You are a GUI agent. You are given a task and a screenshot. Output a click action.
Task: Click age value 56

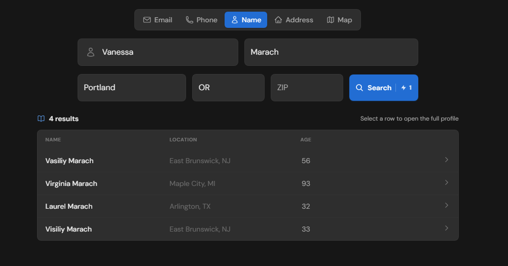click(306, 161)
